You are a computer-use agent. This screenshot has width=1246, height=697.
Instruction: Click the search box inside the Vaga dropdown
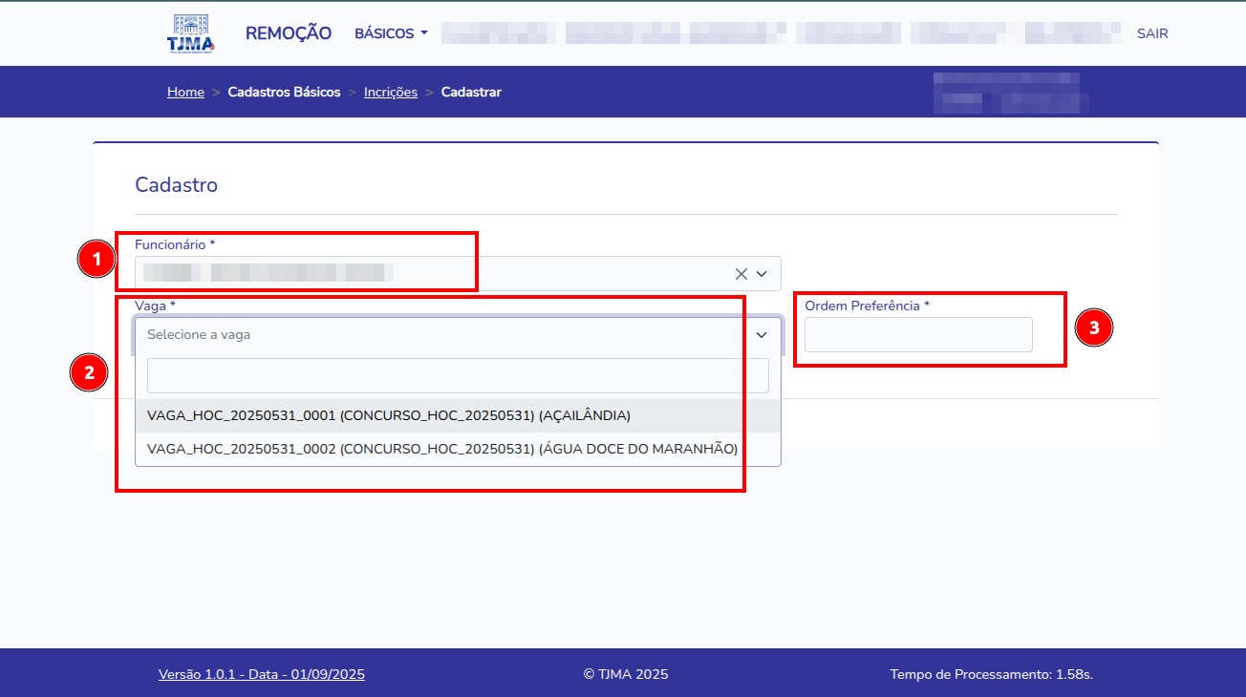458,376
